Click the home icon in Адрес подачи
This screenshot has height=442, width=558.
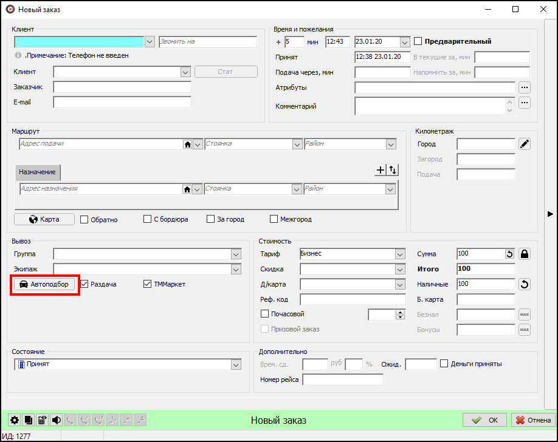pos(188,144)
